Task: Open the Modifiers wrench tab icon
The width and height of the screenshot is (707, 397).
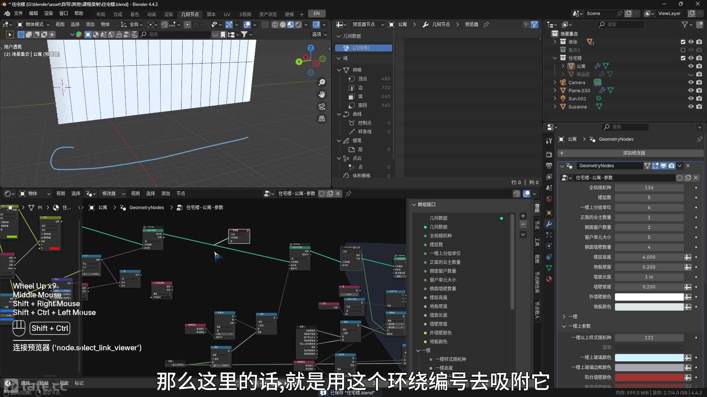Action: click(x=549, y=224)
